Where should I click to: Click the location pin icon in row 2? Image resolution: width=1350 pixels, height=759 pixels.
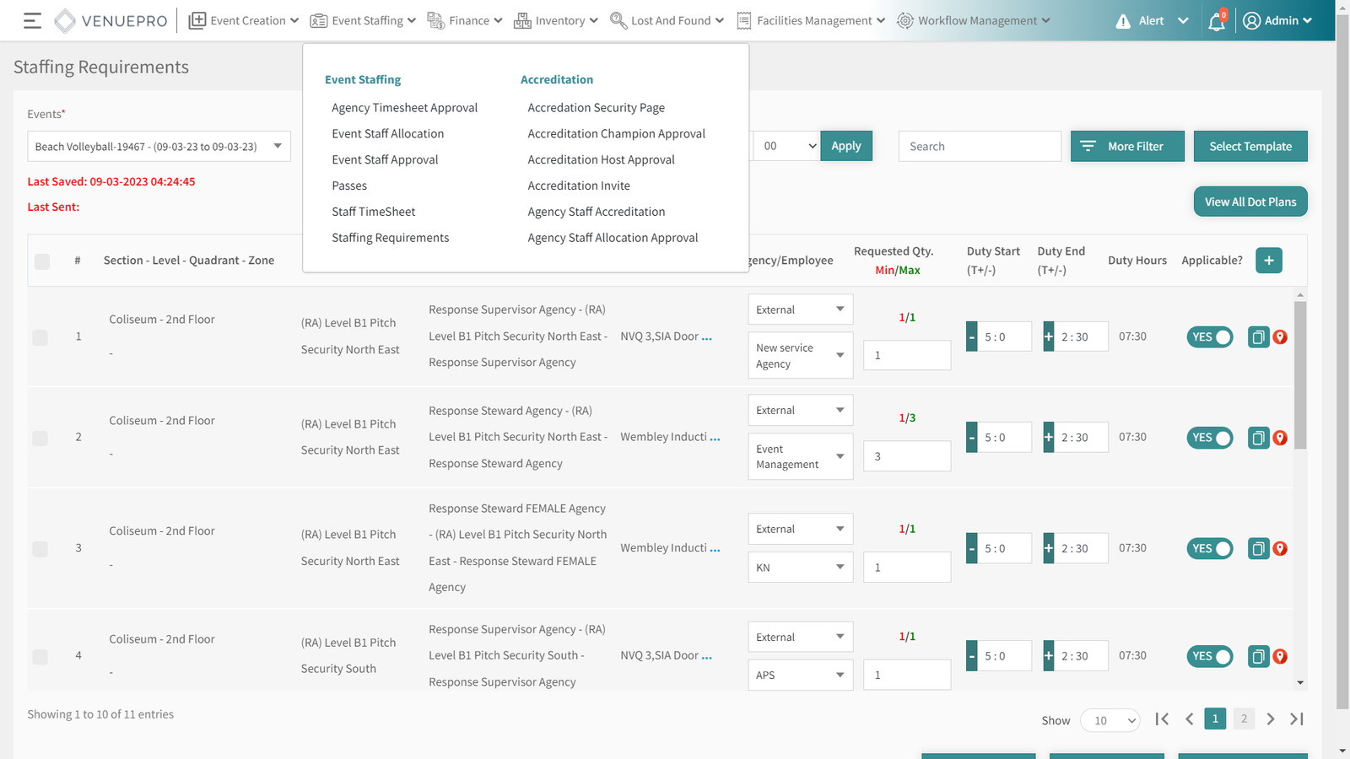1280,438
